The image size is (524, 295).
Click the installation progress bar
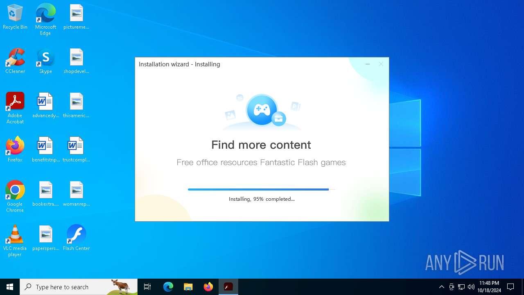[262, 189]
